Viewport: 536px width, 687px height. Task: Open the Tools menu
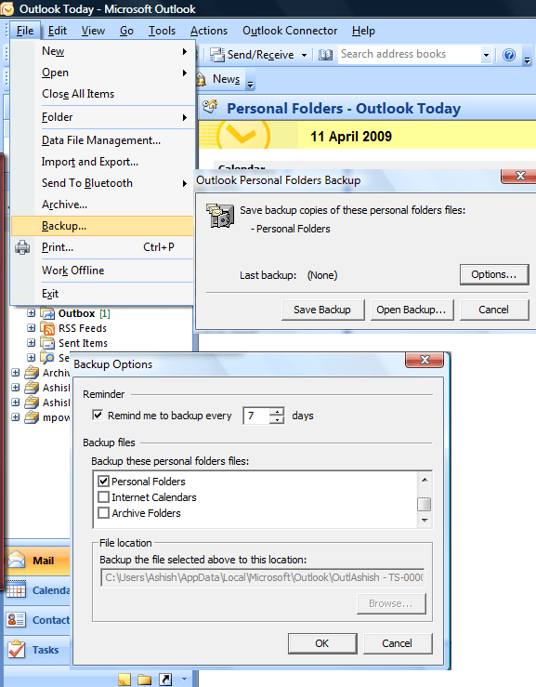click(x=162, y=31)
